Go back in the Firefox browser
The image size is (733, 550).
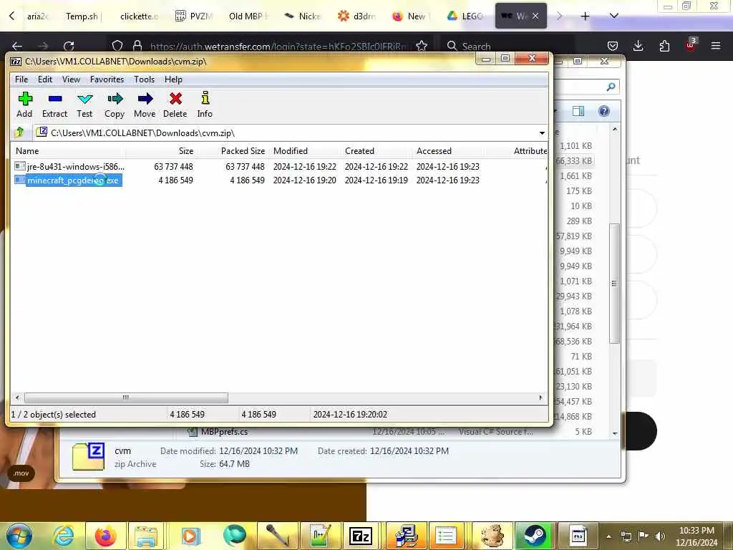point(17,46)
